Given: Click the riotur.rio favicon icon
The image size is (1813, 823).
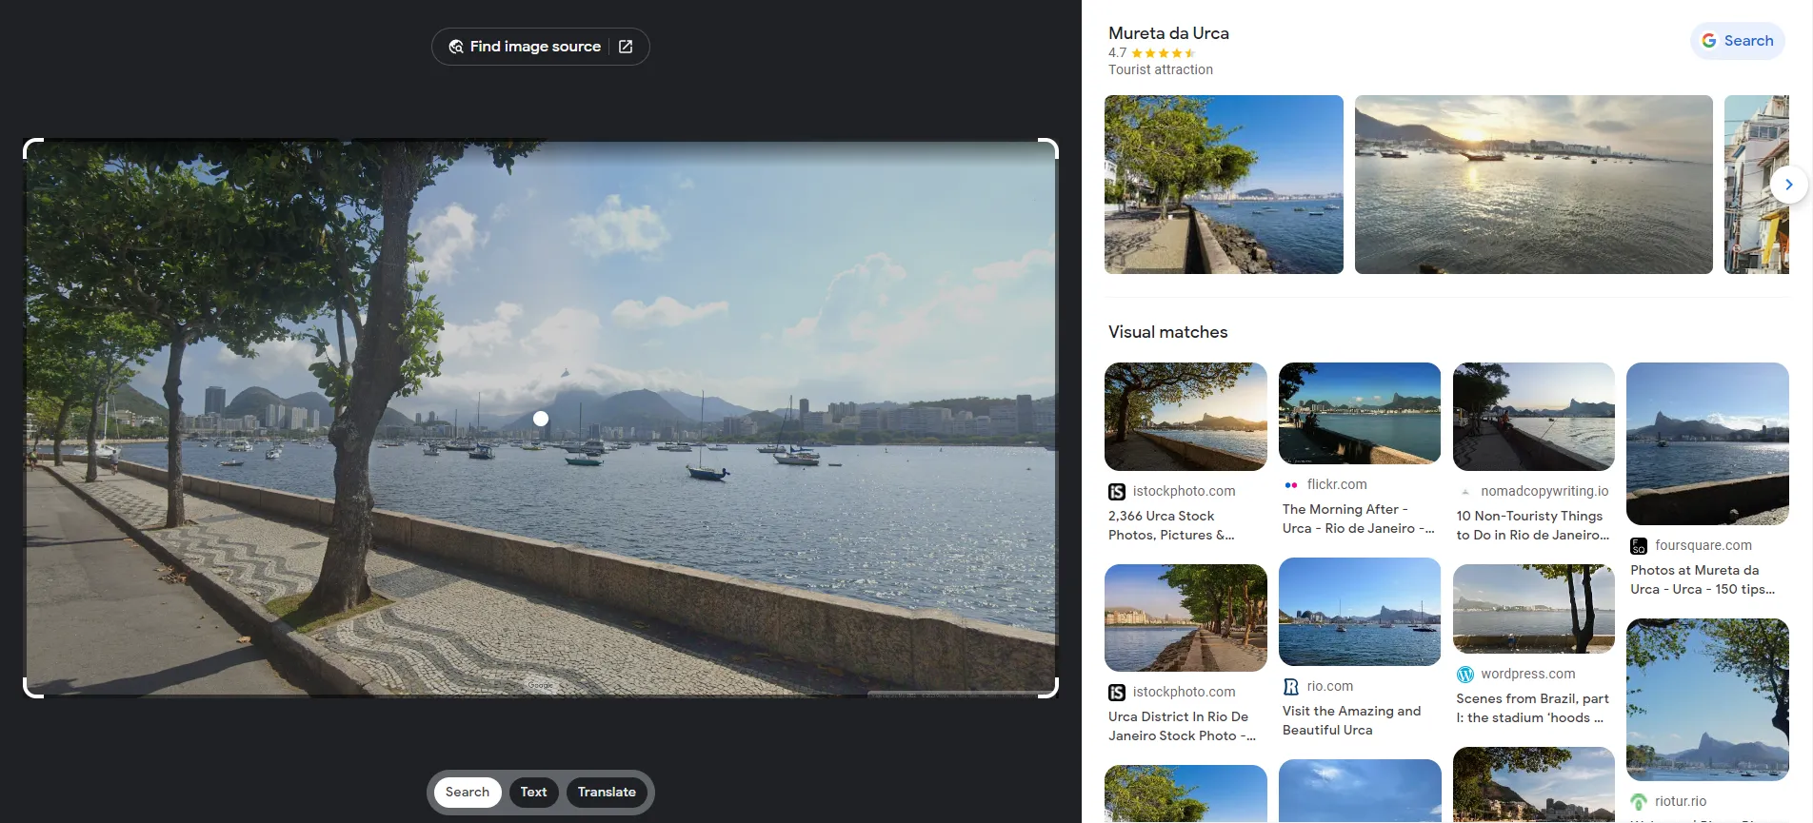Looking at the screenshot, I should (1639, 802).
